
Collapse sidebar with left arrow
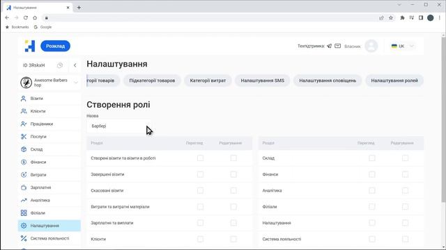[75, 65]
